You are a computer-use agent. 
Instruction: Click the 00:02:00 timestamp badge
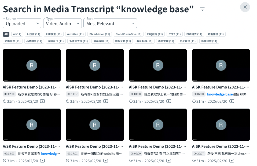[9, 94]
